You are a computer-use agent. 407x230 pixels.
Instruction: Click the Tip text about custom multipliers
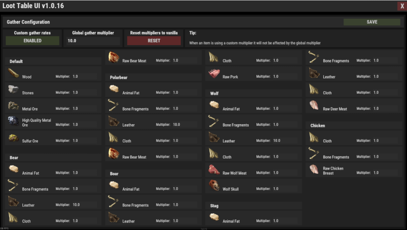point(255,43)
